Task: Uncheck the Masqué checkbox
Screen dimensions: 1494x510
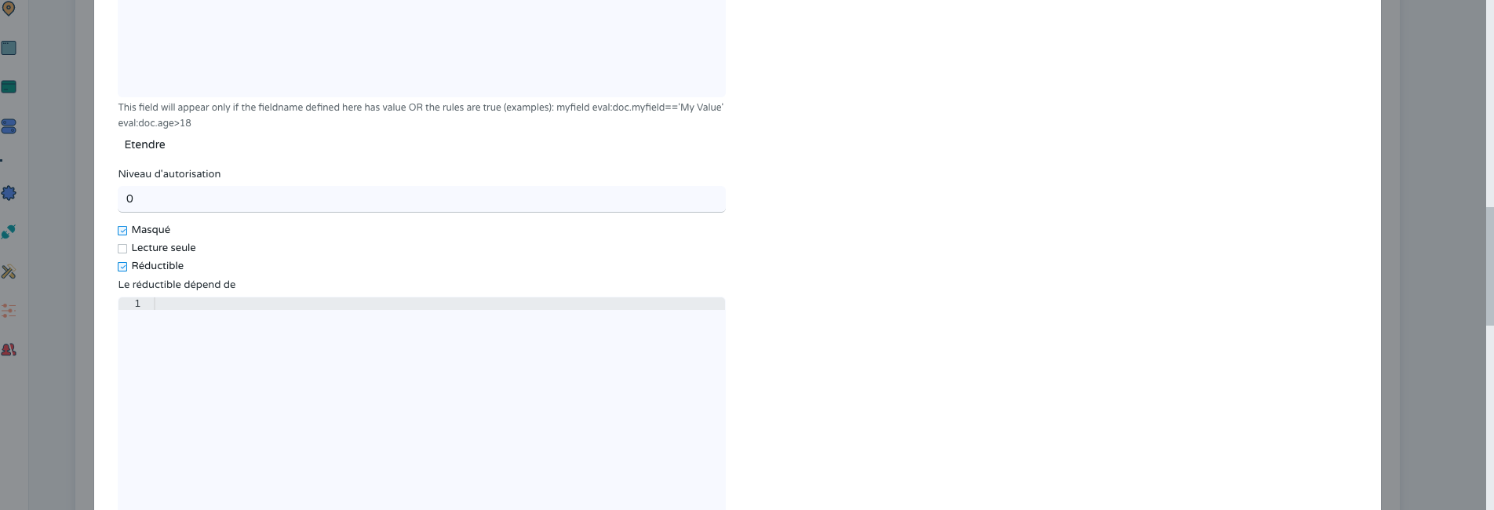Action: tap(122, 231)
